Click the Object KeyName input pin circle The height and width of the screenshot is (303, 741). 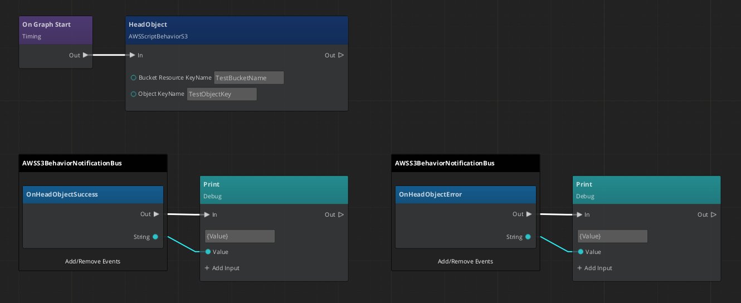134,94
